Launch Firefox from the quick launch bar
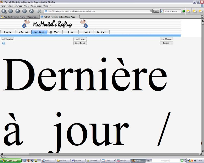Image resolution: width=204 pixels, height=163 pixels. coord(29,161)
